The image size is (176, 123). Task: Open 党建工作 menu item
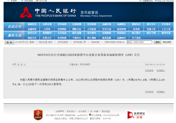[x=151, y=29]
